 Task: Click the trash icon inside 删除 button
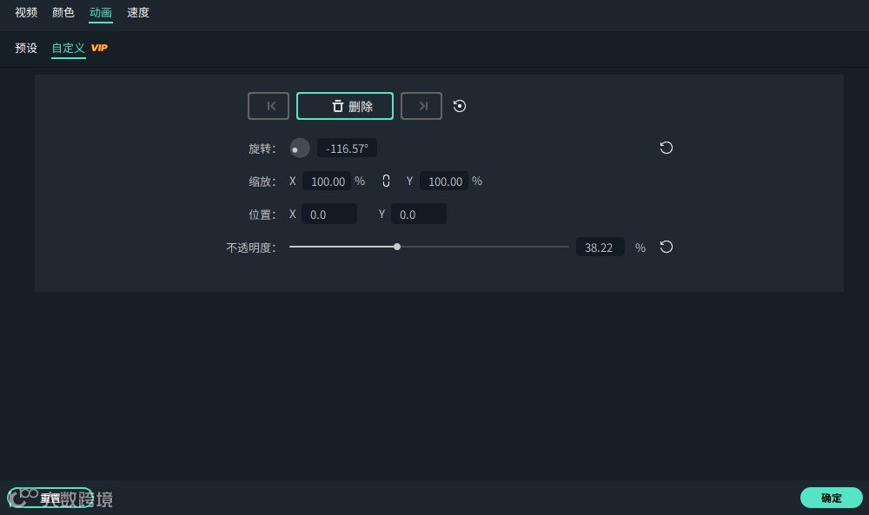coord(337,106)
